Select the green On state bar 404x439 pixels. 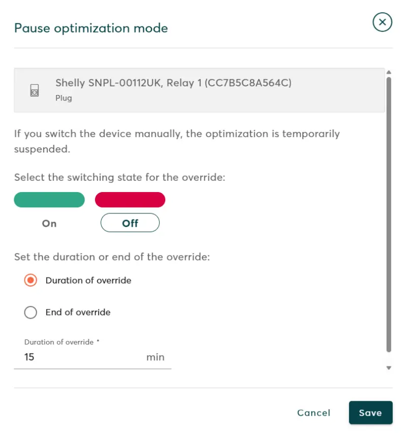[x=49, y=200]
